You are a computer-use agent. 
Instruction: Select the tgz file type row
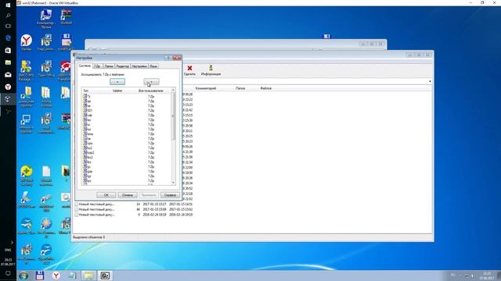[127, 176]
